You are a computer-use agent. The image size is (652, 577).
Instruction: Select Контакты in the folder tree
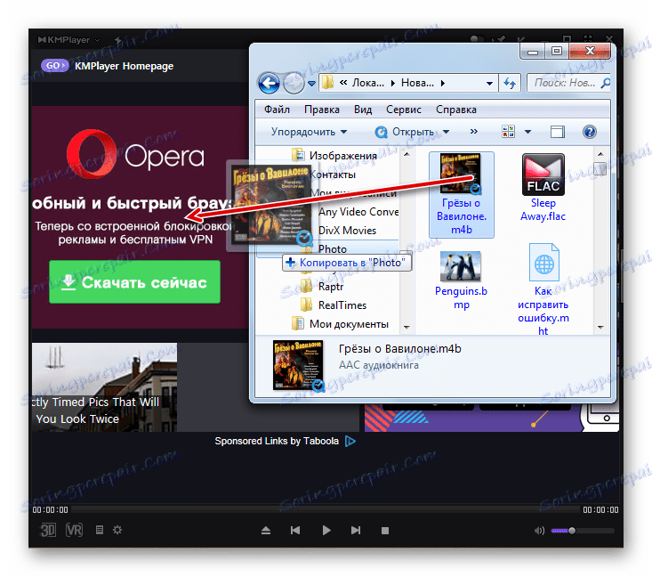tap(333, 175)
